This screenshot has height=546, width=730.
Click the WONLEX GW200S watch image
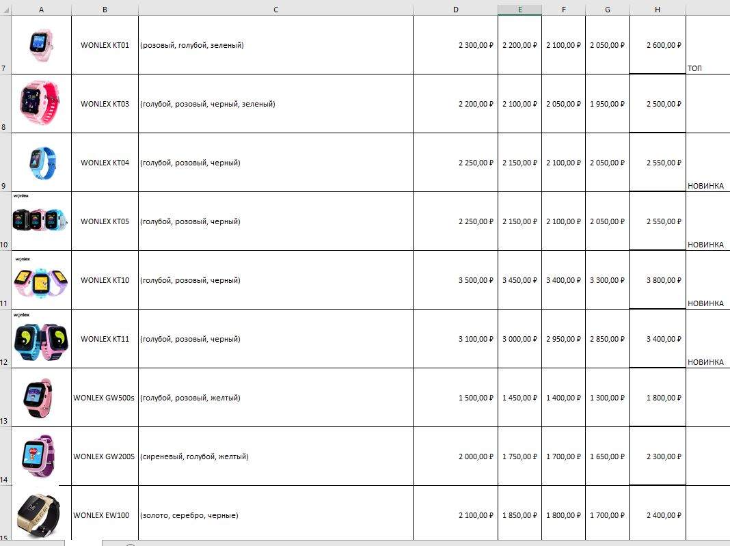[38, 456]
